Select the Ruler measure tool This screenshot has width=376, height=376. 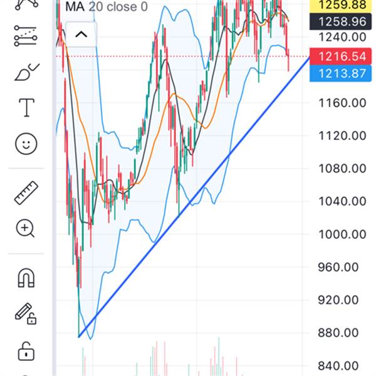point(26,193)
